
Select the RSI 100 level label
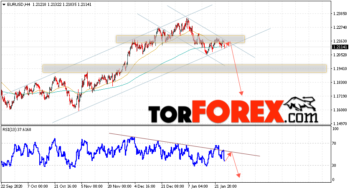coord(335,129)
